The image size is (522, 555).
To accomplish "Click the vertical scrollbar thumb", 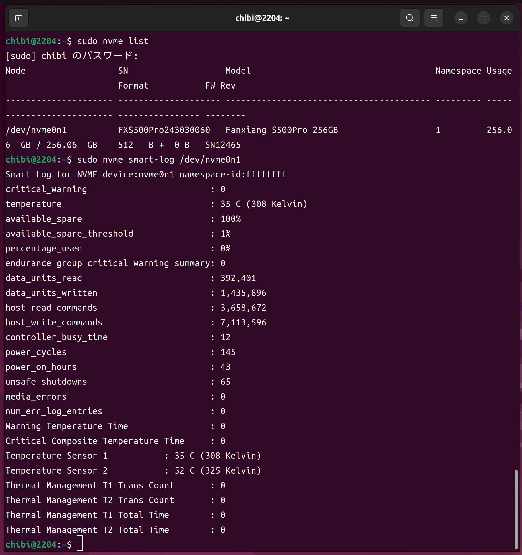I will [x=516, y=509].
